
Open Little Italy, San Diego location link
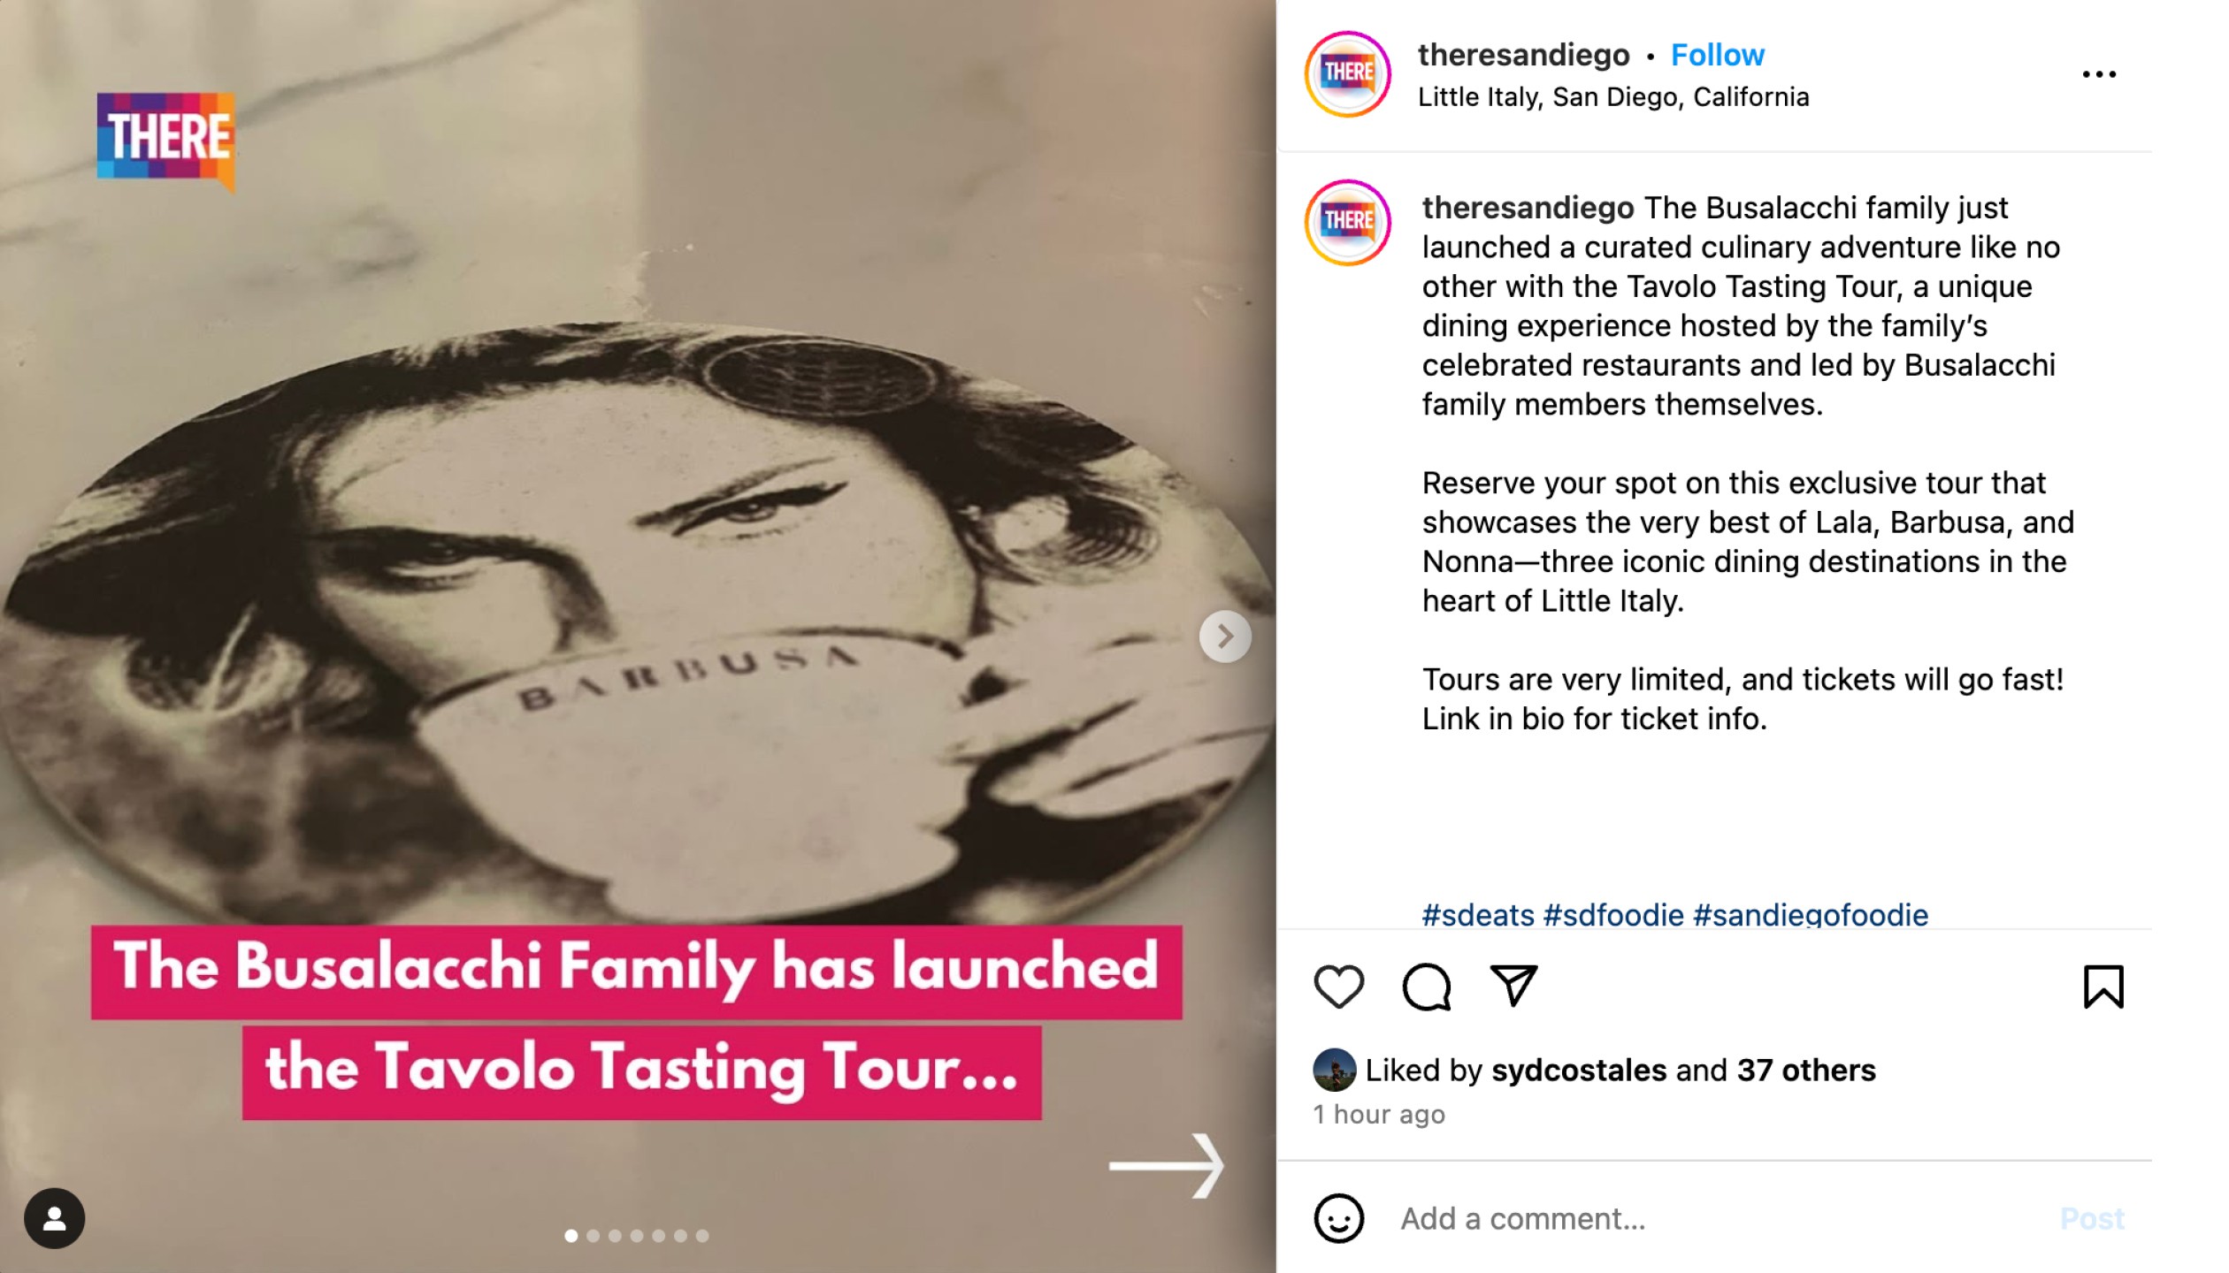coord(1613,97)
